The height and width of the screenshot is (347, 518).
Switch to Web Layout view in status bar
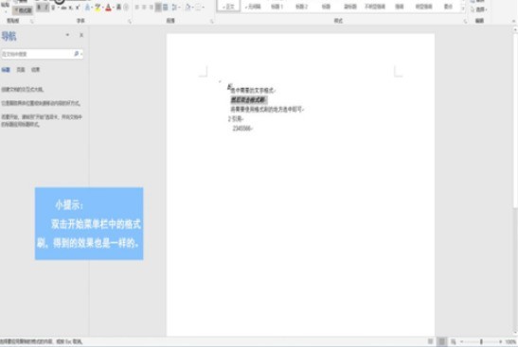coord(454,341)
